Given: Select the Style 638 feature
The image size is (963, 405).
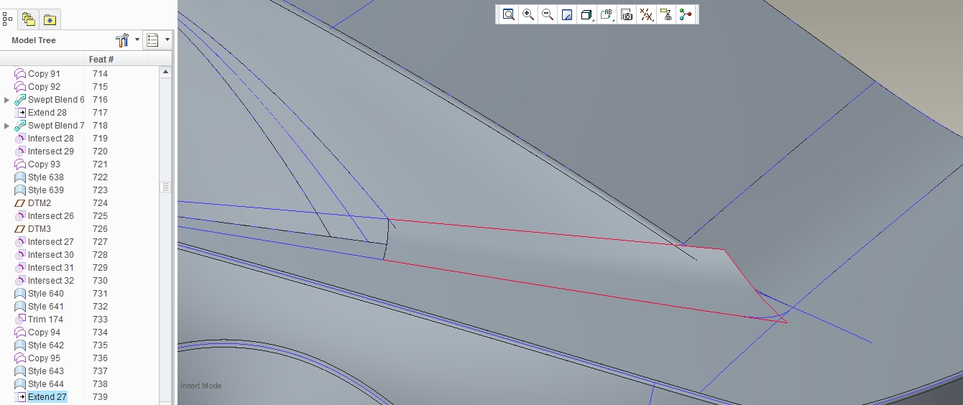Looking at the screenshot, I should point(45,177).
